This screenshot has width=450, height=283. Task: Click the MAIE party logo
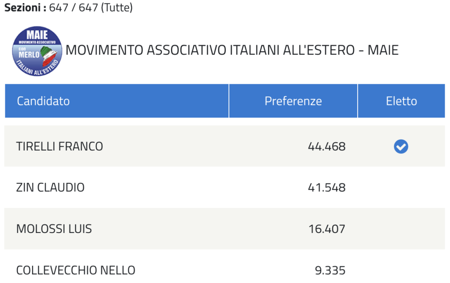tap(37, 51)
